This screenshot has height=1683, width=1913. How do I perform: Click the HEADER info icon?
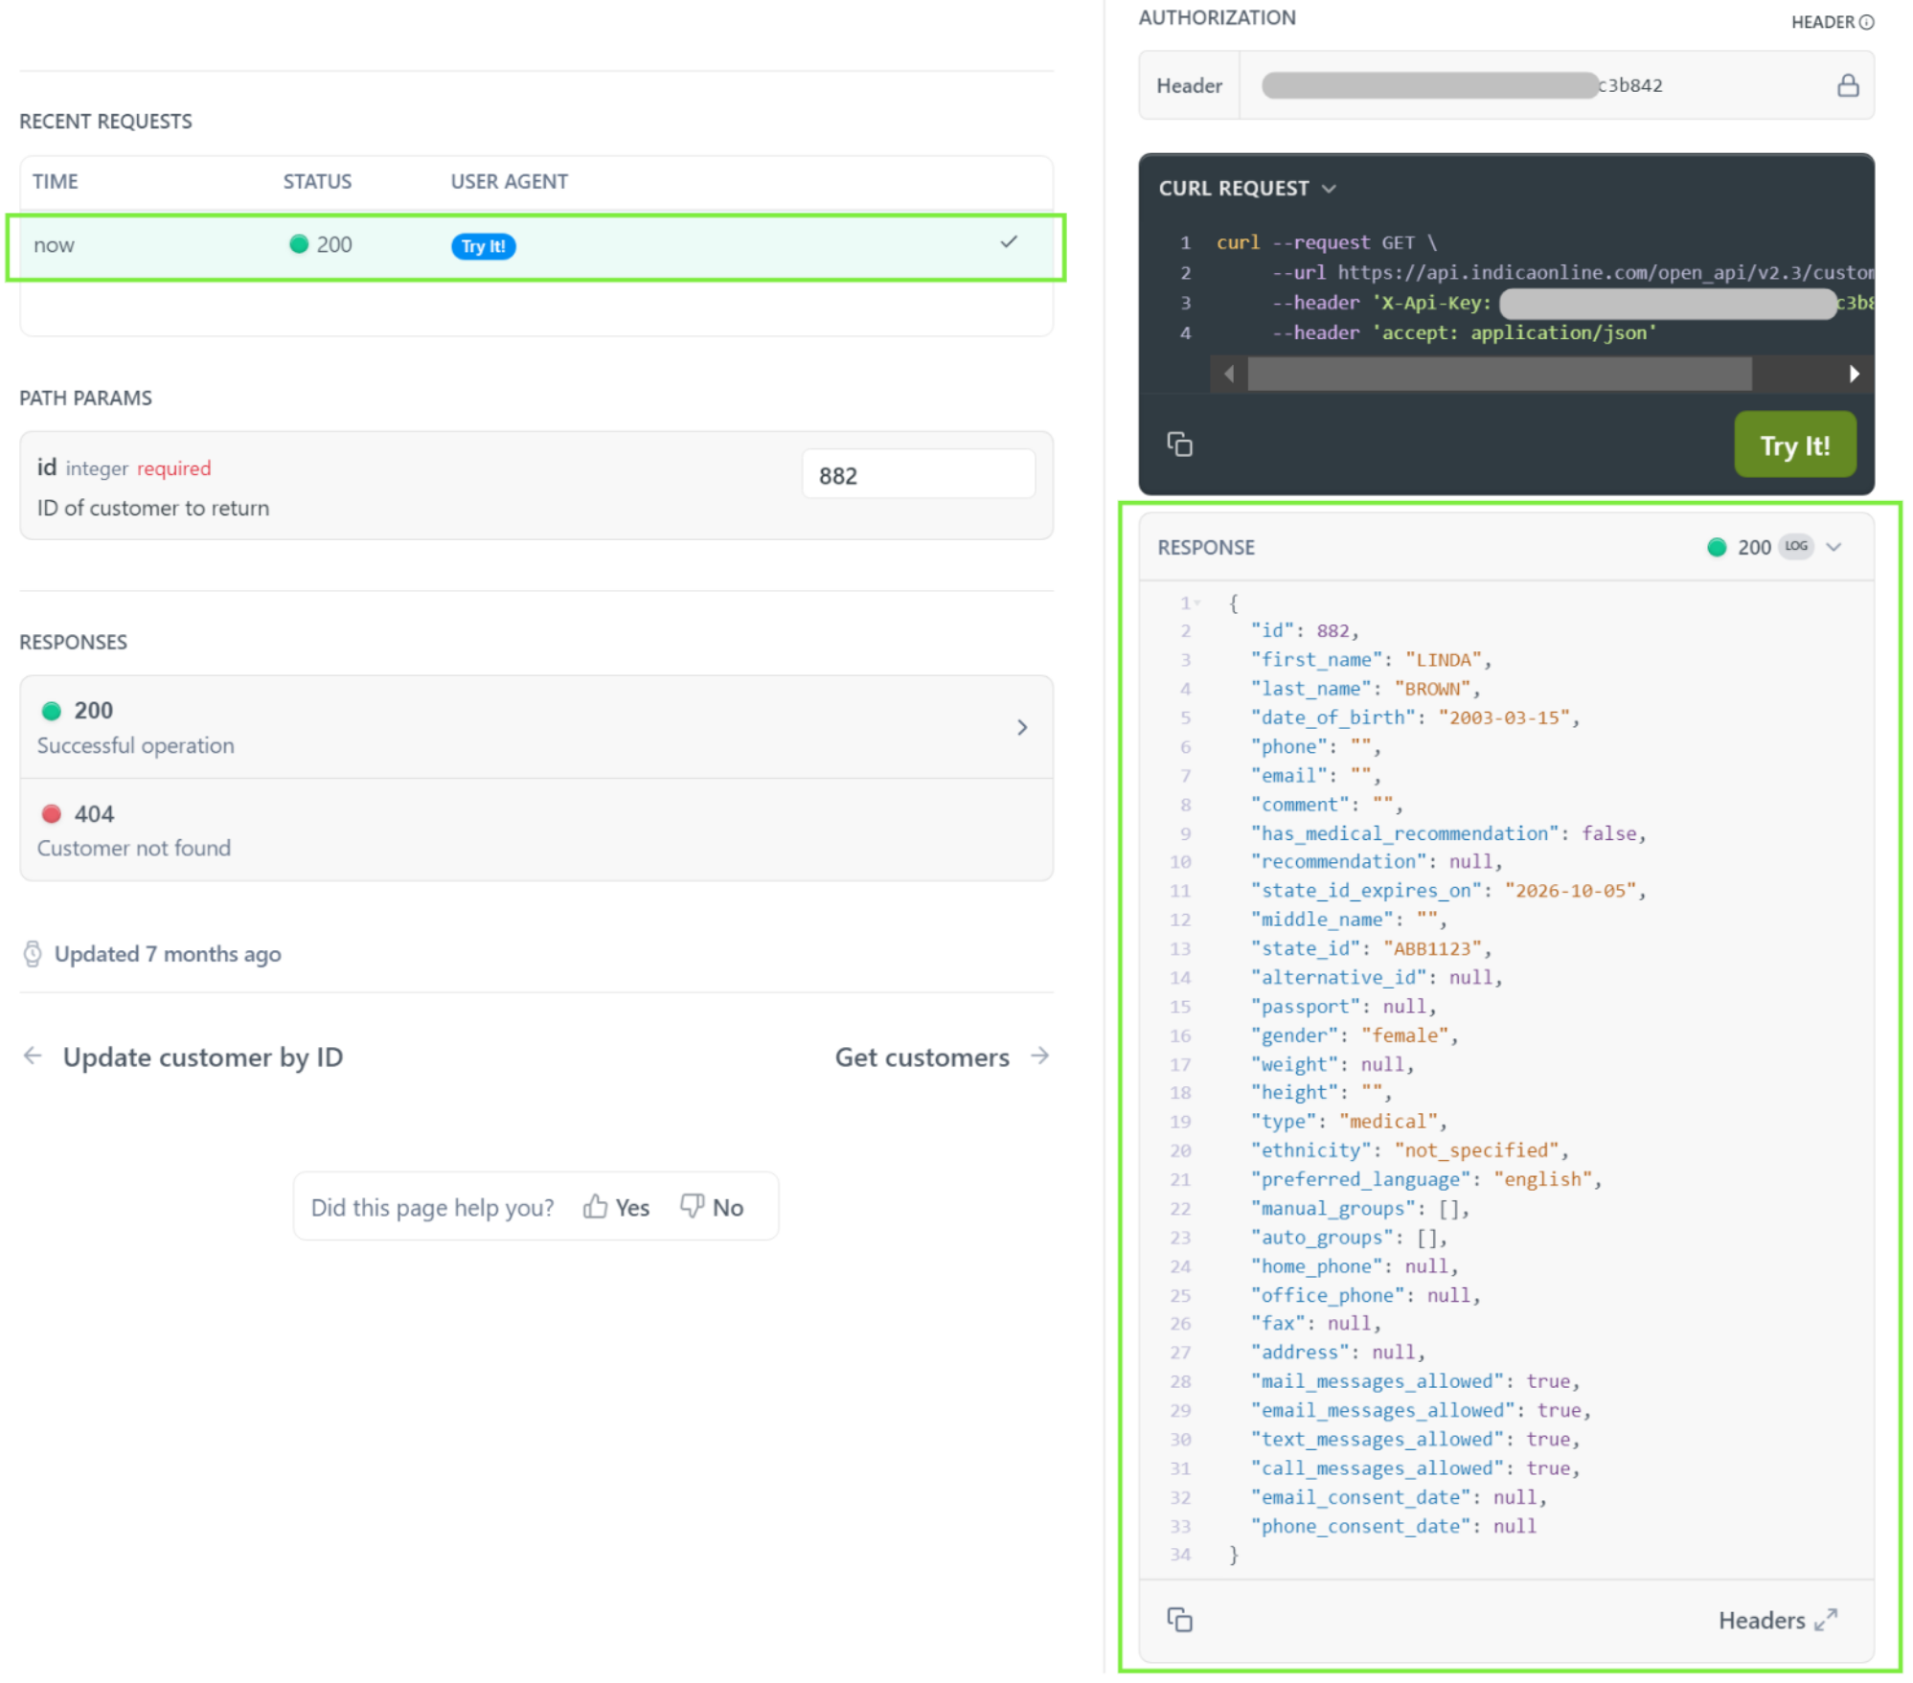pos(1865,22)
